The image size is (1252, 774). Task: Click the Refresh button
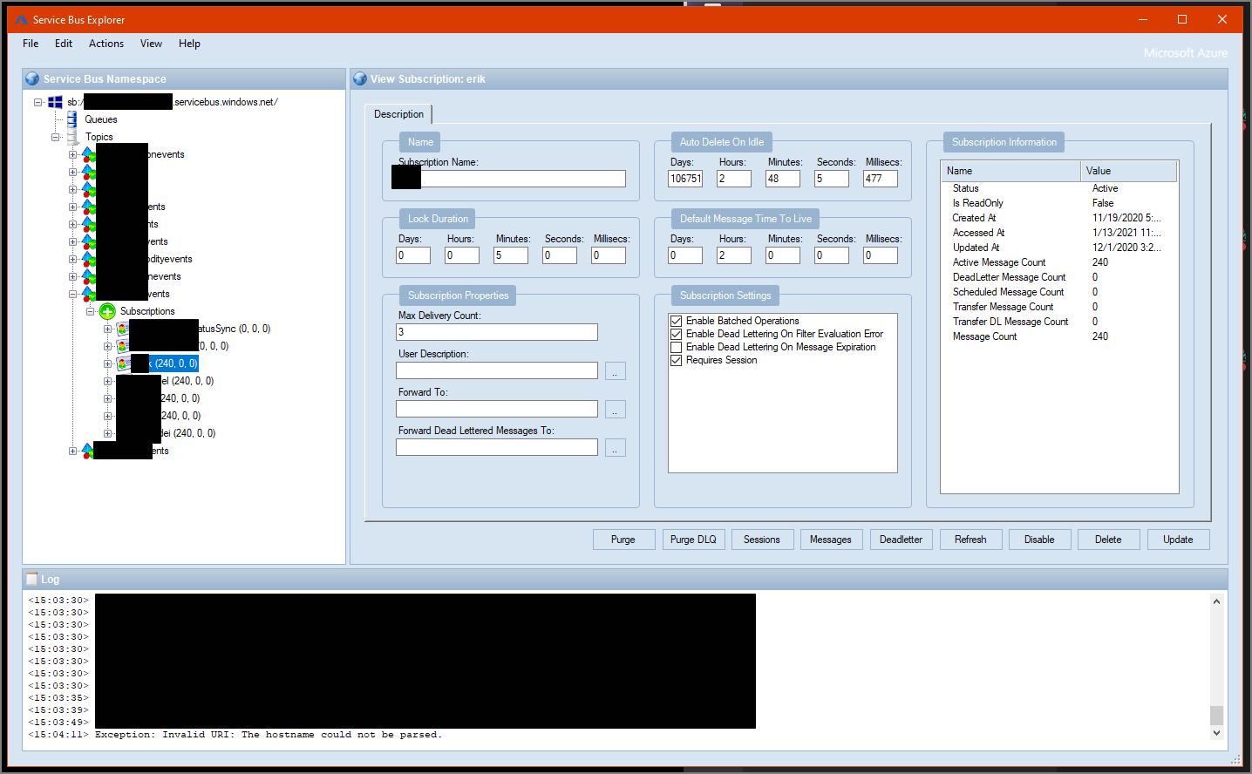click(970, 539)
